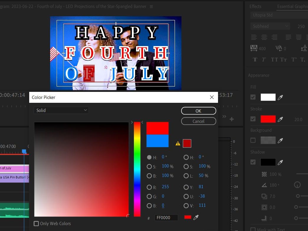The height and width of the screenshot is (231, 308).
Task: Select the HSL Lightness L radio button
Action: (186, 176)
